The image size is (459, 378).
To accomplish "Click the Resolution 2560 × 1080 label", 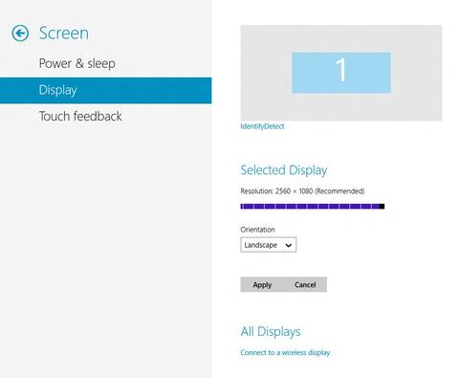I will (302, 191).
